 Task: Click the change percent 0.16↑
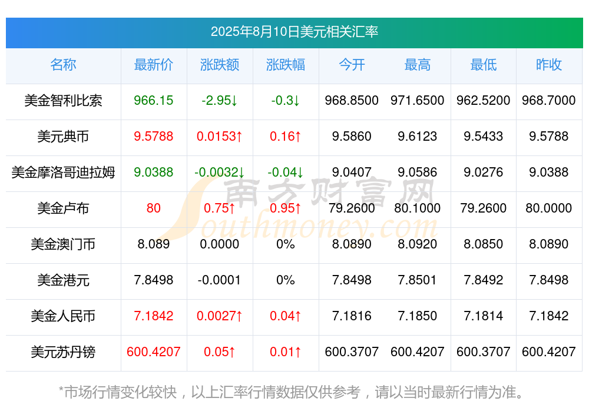(x=286, y=137)
